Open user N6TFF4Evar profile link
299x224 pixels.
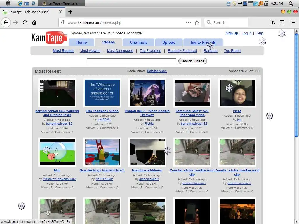click(x=104, y=179)
